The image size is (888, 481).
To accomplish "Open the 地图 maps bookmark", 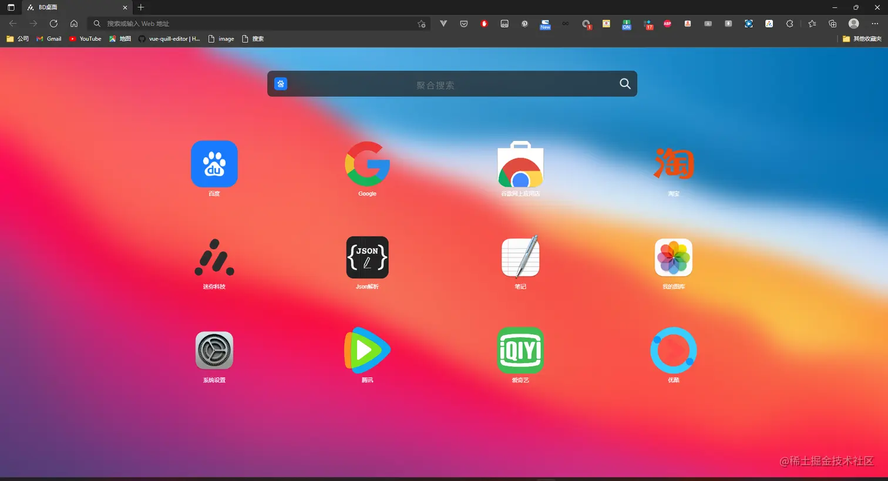I will (120, 39).
